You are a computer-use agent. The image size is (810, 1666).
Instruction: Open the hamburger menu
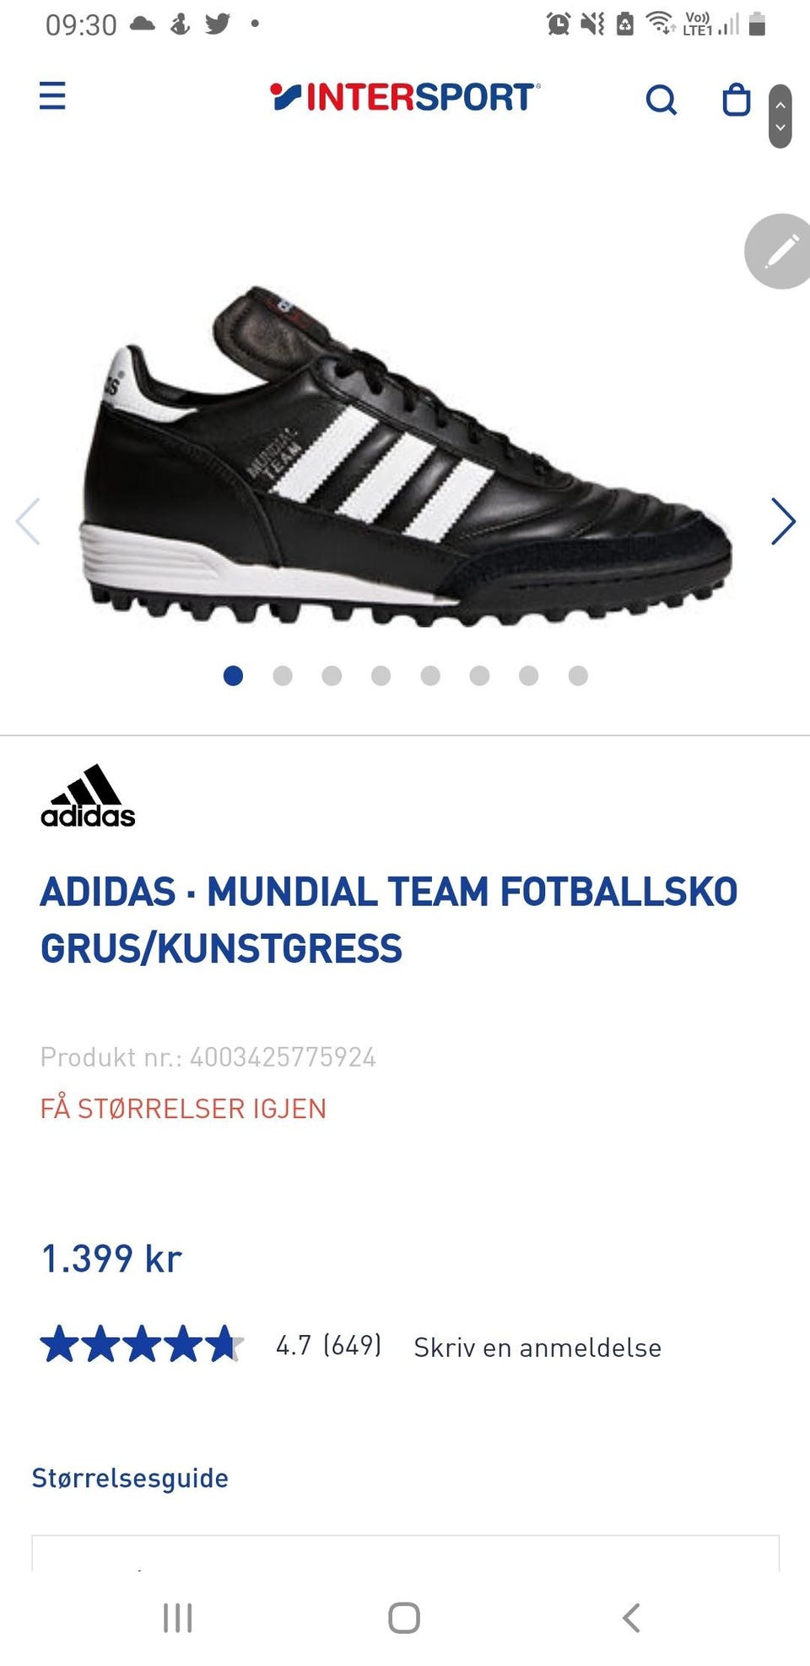point(52,96)
